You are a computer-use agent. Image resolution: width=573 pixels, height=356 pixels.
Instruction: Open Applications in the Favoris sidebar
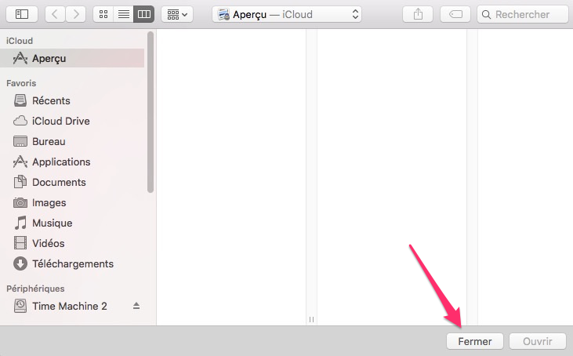pos(72,162)
